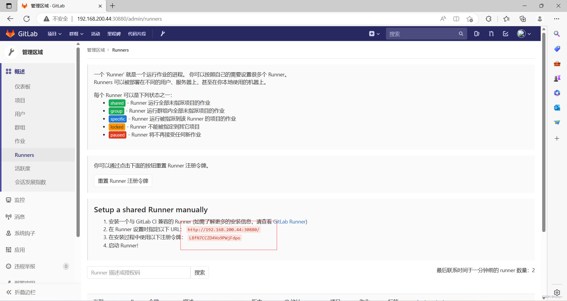The height and width of the screenshot is (301, 567).
Task: Open merge requests icon in top bar
Action: click(491, 34)
